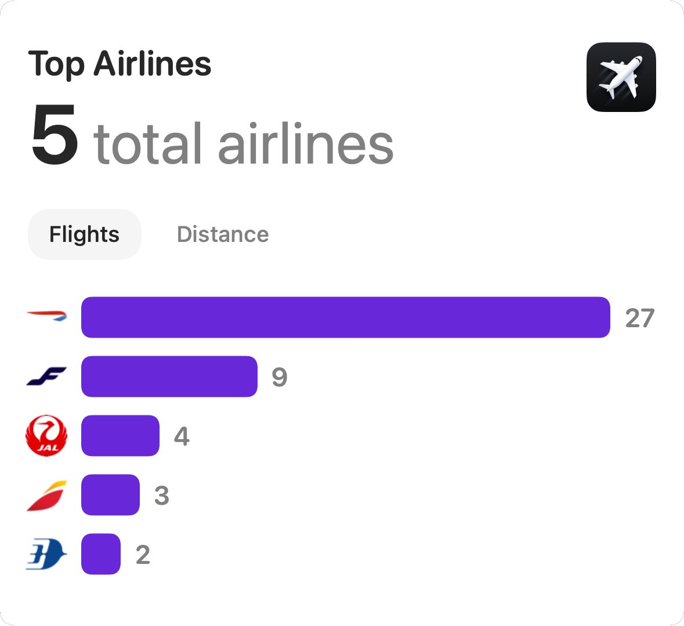Switch to the Distance tab
Screen dimensions: 684x626
[x=223, y=234]
